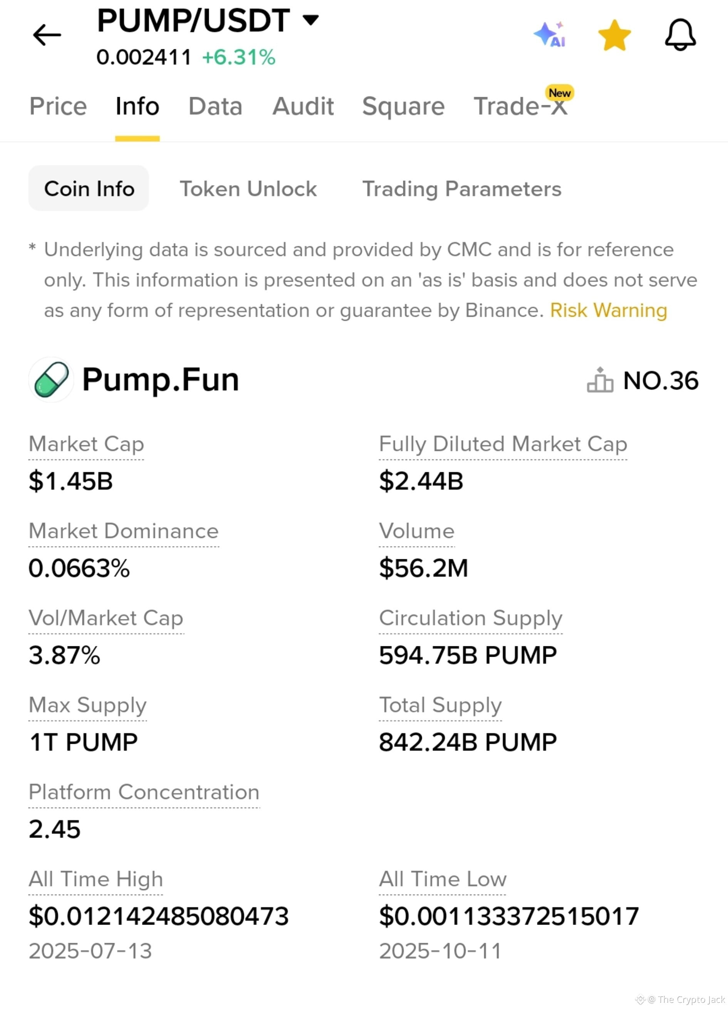Tap Fully Diluted Market Cap label
The width and height of the screenshot is (728, 1009).
click(503, 444)
